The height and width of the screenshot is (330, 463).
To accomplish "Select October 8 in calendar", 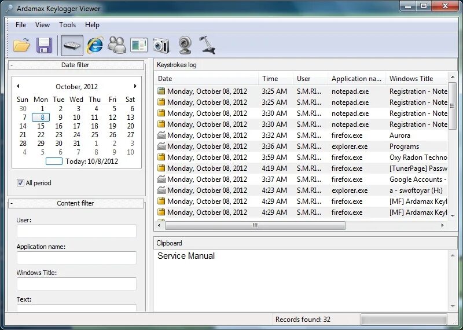I will pyautogui.click(x=41, y=118).
